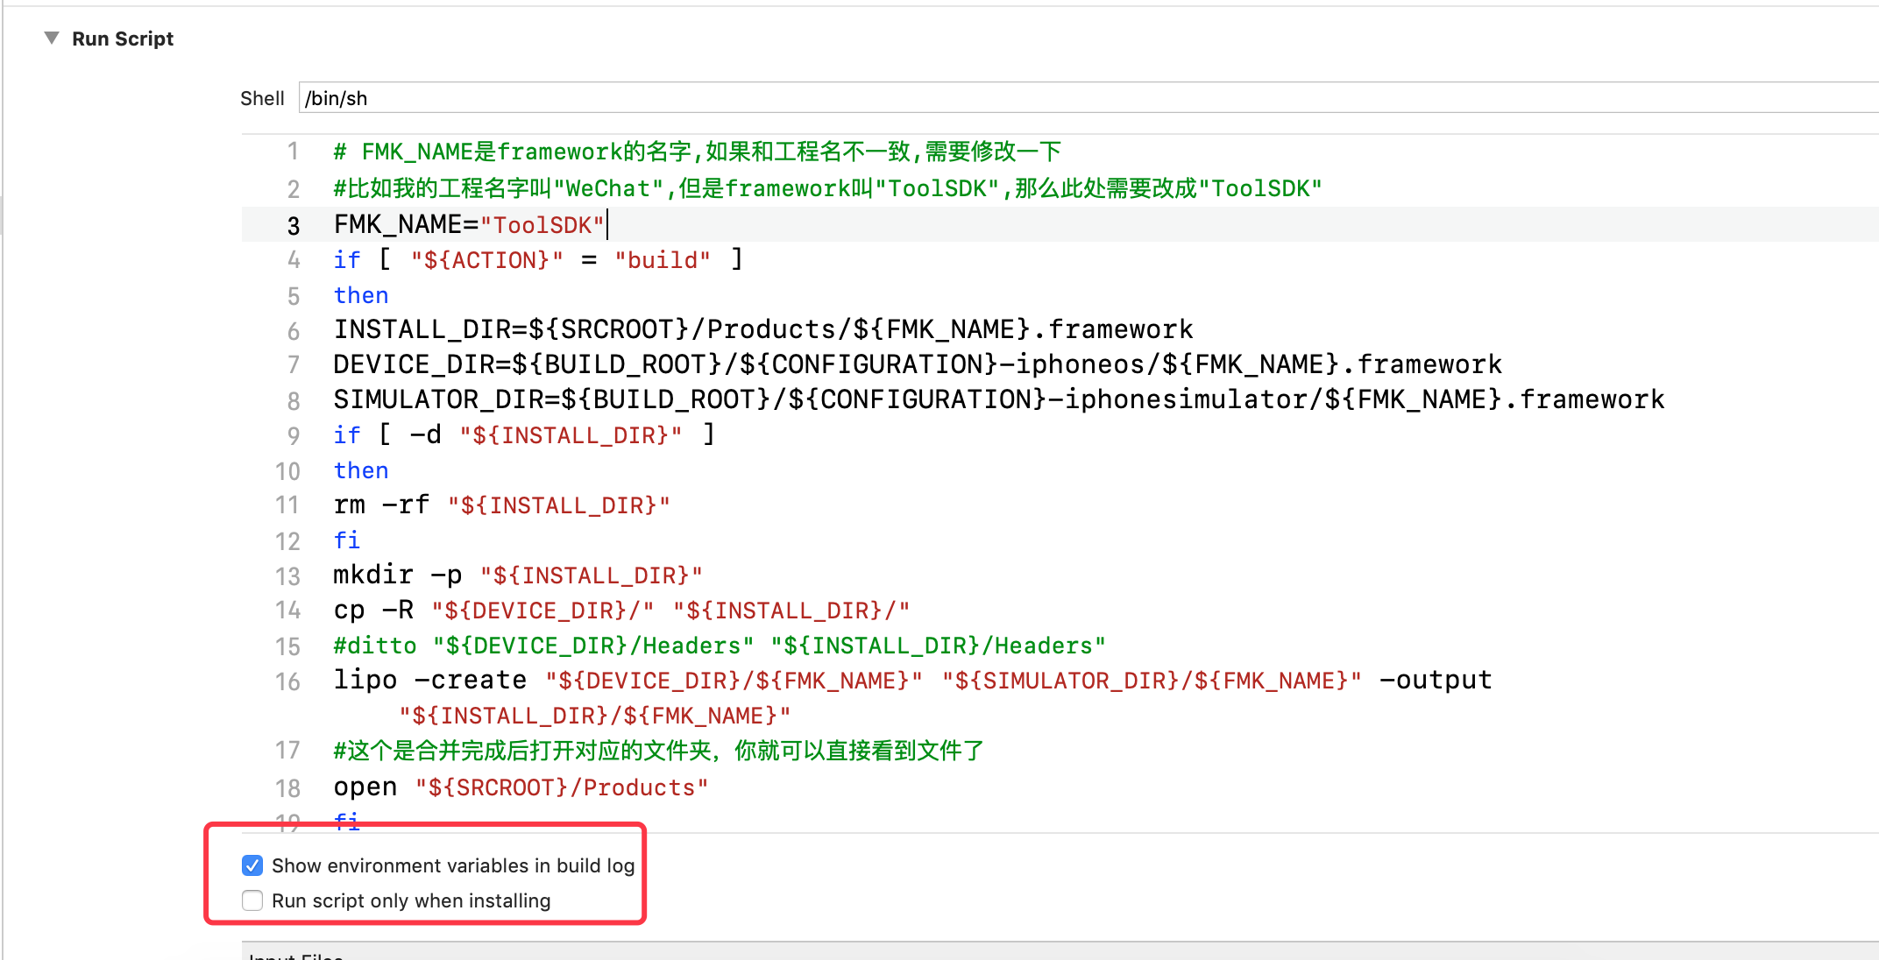
Task: Click the cp -R DEVICE_DIR line
Action: click(x=621, y=611)
